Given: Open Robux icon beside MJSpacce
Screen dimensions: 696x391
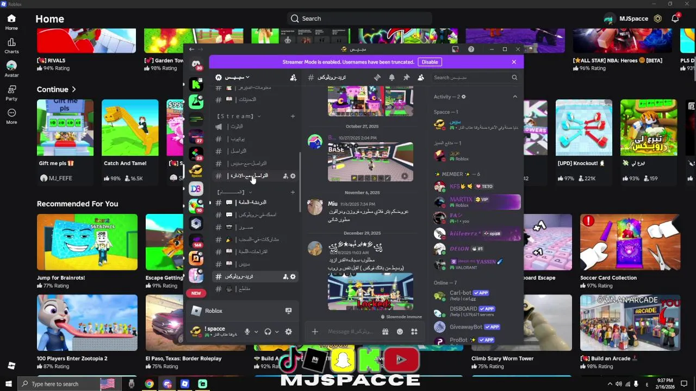Looking at the screenshot, I should point(657,18).
